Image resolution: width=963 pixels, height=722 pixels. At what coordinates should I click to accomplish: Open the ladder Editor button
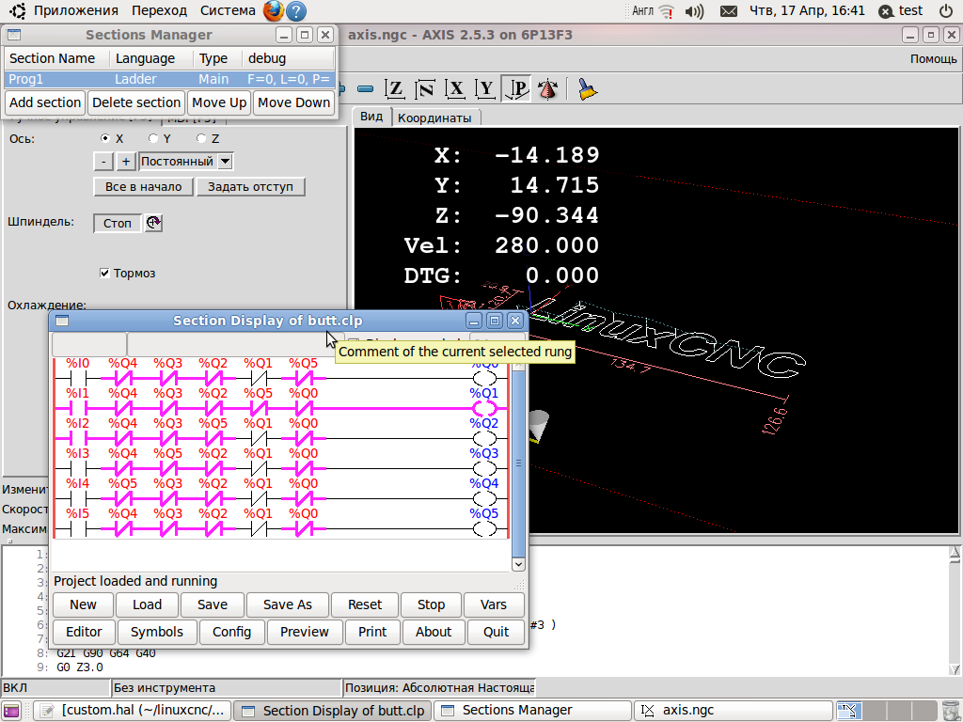[84, 632]
